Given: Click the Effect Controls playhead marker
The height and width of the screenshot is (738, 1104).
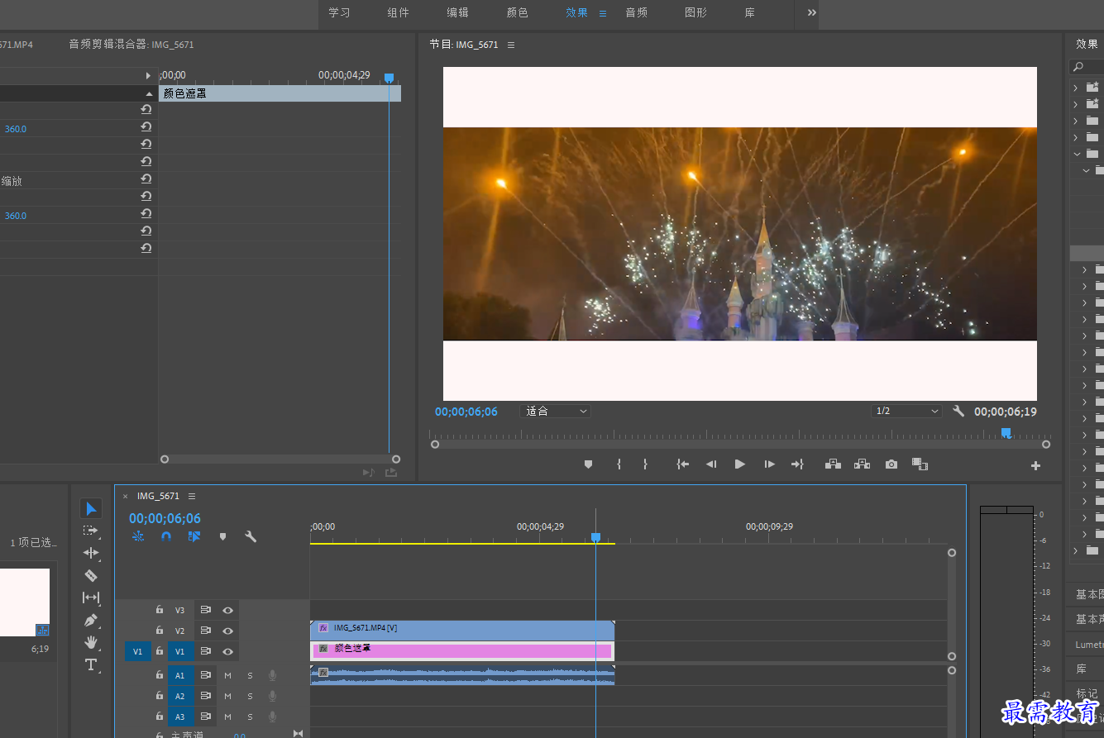Looking at the screenshot, I should coord(389,78).
